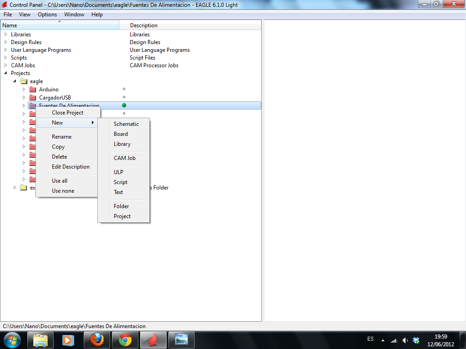Open Windows Explorer from the taskbar

41,339
